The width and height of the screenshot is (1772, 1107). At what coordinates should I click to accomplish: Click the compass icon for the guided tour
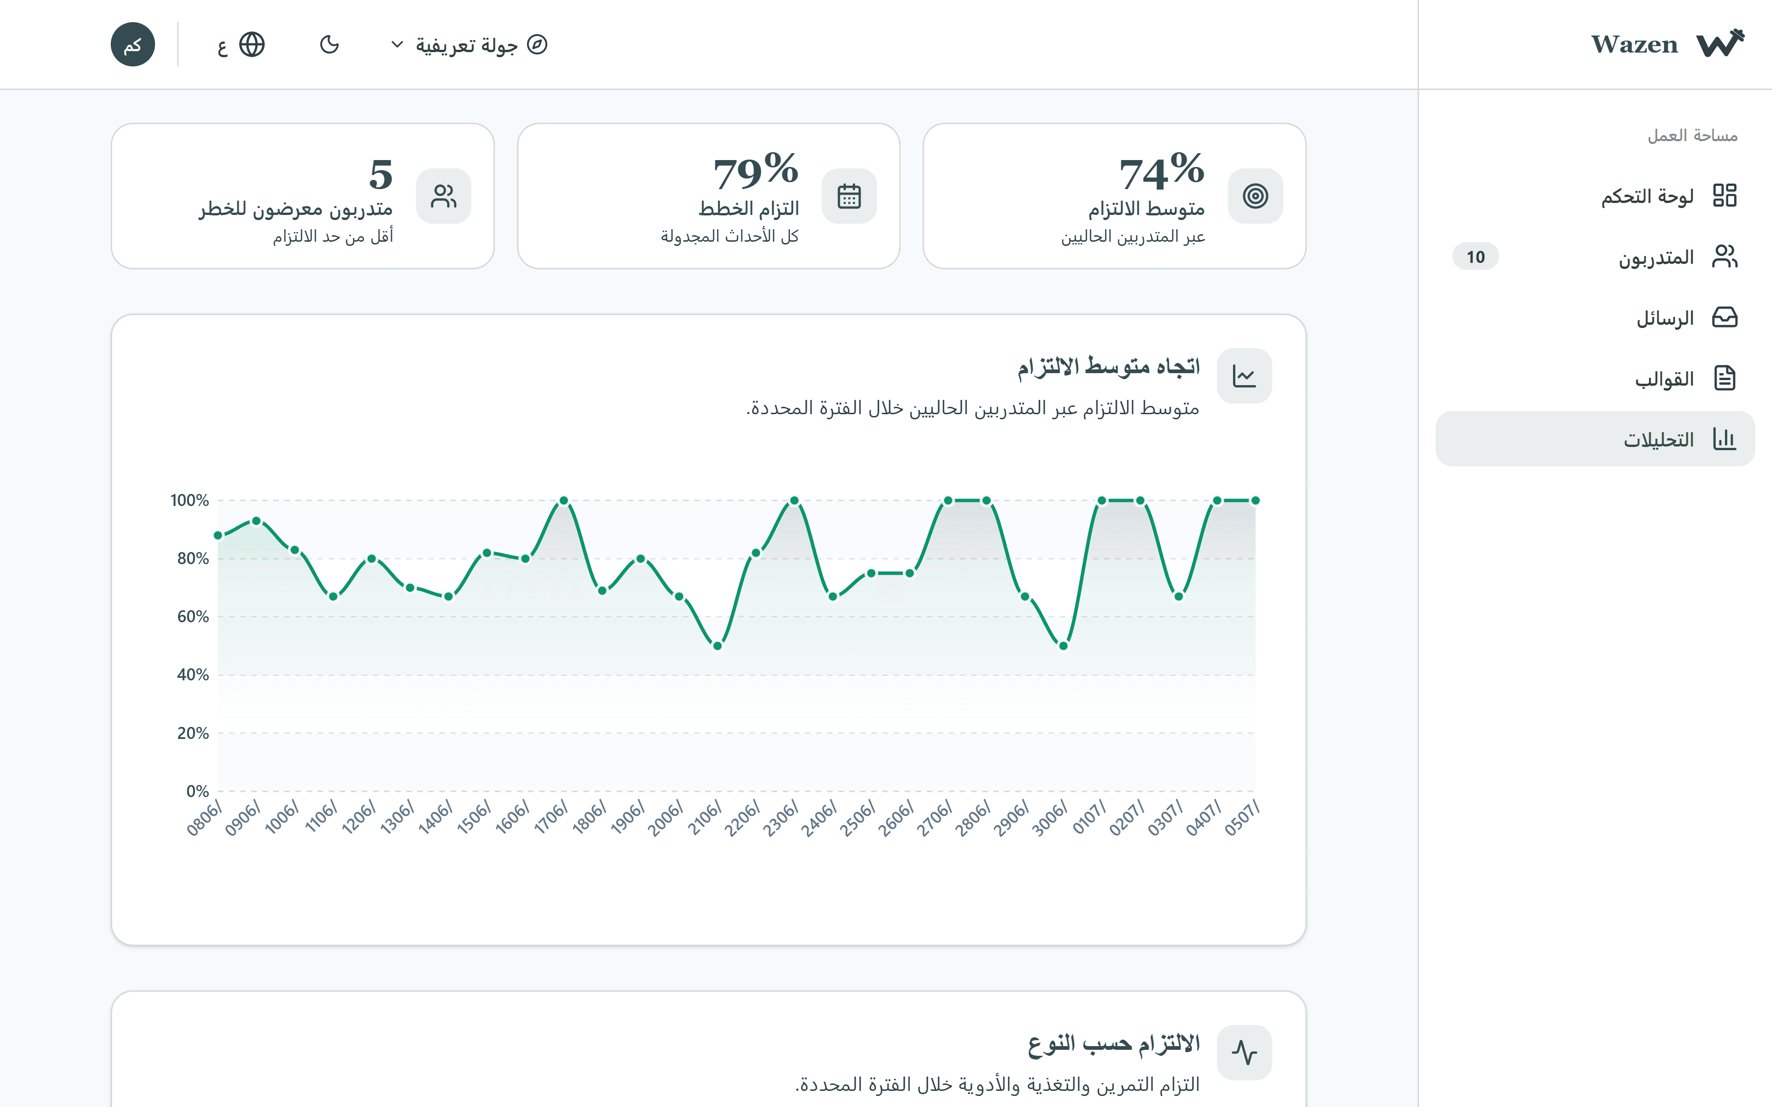(538, 45)
